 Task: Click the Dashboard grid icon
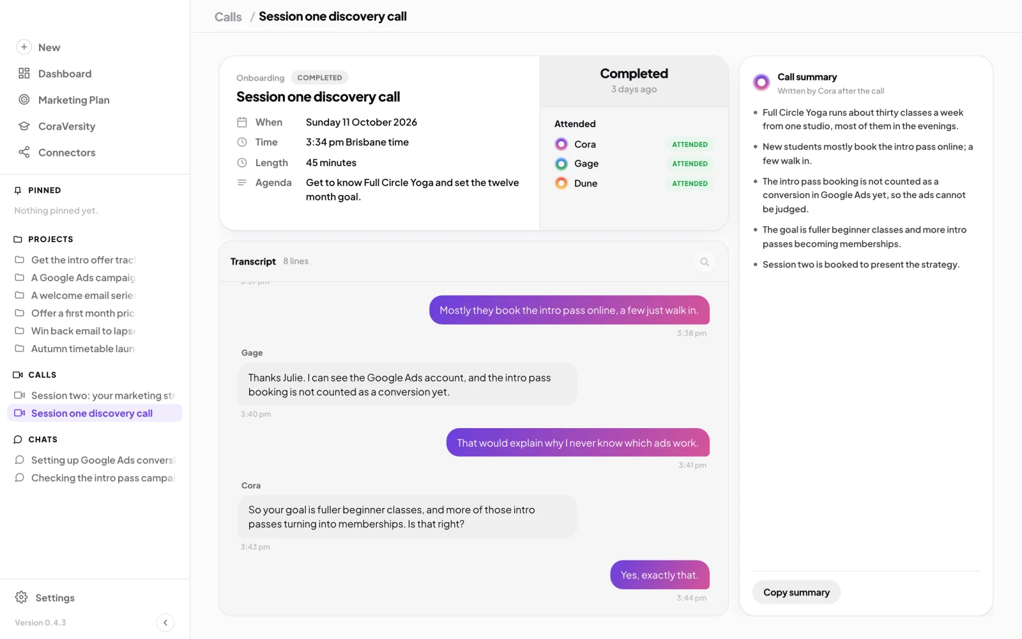[x=24, y=73]
